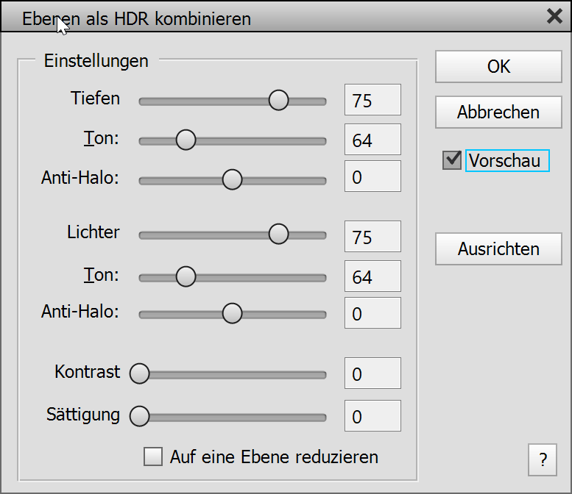Enable Auf eine Ebene reduzieren checkbox
The width and height of the screenshot is (572, 494).
pos(153,457)
